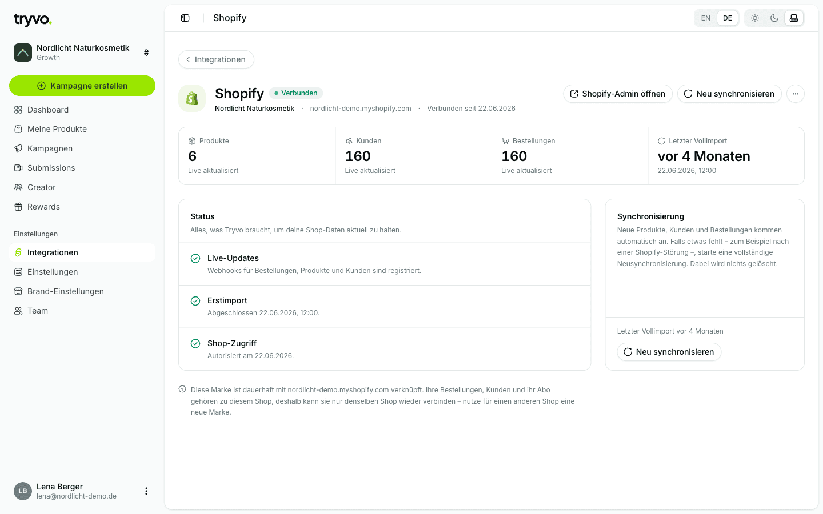Click the Kunden stat card
Image resolution: width=823 pixels, height=514 pixels.
pyautogui.click(x=414, y=156)
